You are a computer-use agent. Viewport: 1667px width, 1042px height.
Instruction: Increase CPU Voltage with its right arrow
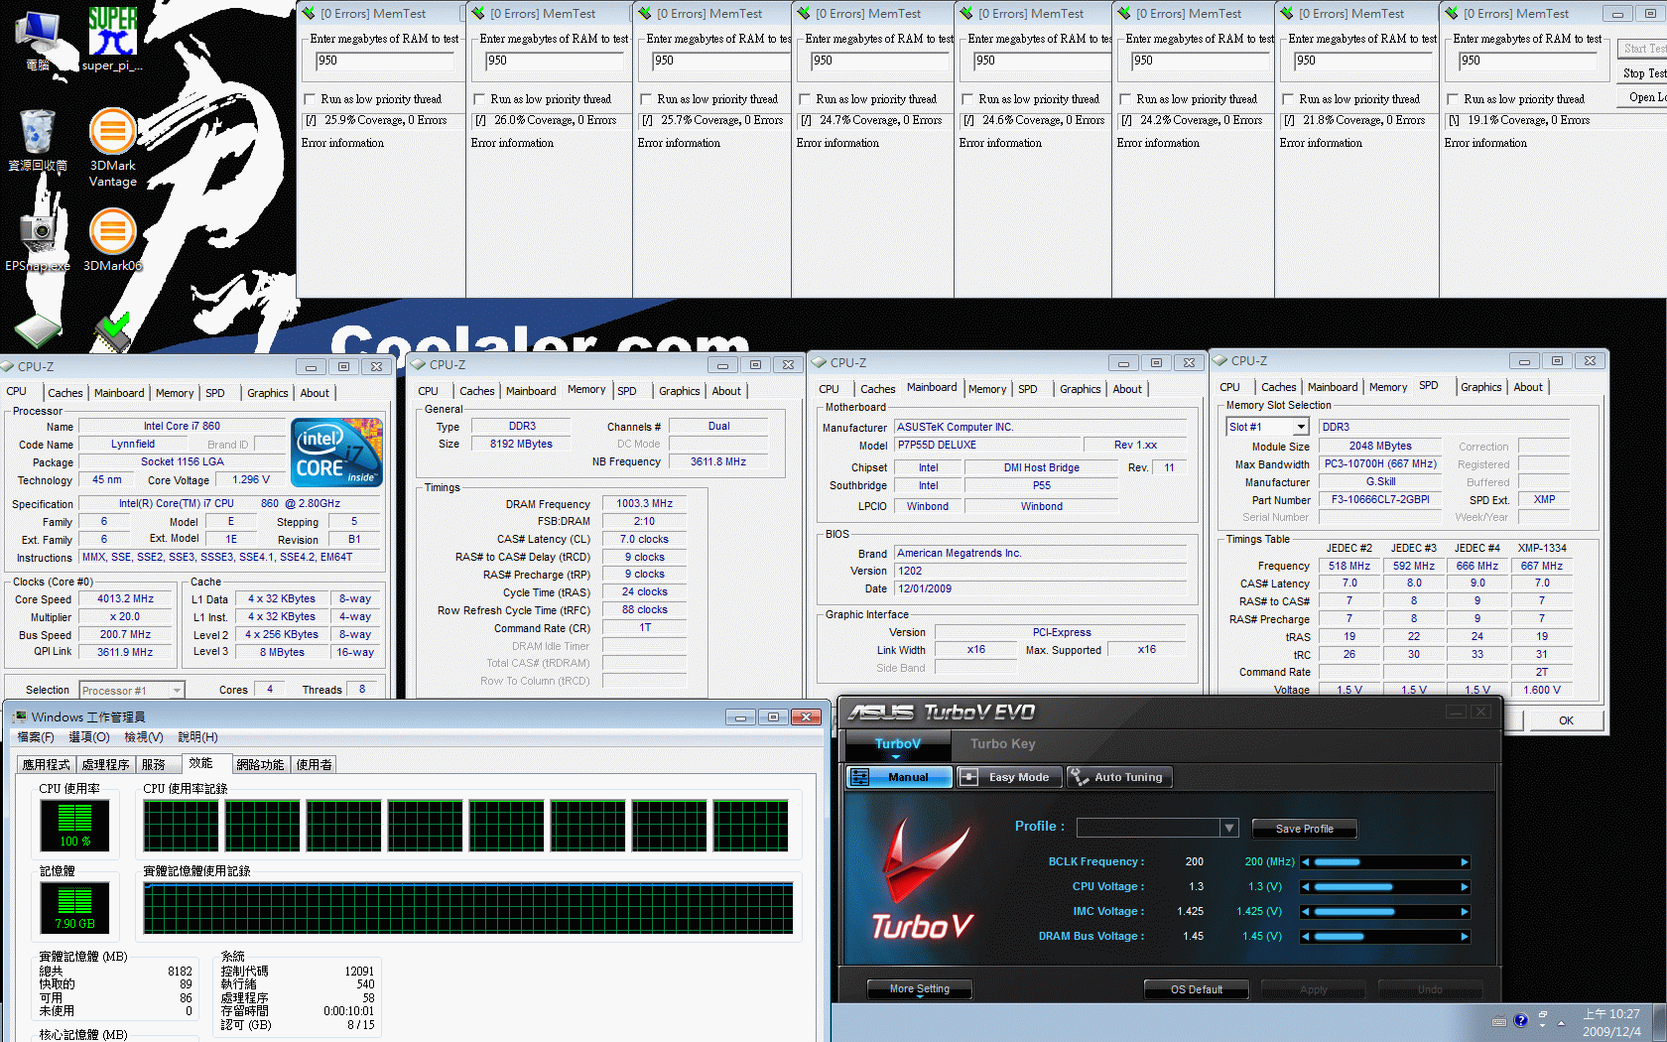point(1464,887)
